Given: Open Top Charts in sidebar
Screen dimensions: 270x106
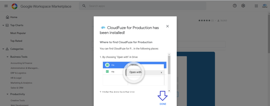Looking at the screenshot, I should (x=17, y=25).
